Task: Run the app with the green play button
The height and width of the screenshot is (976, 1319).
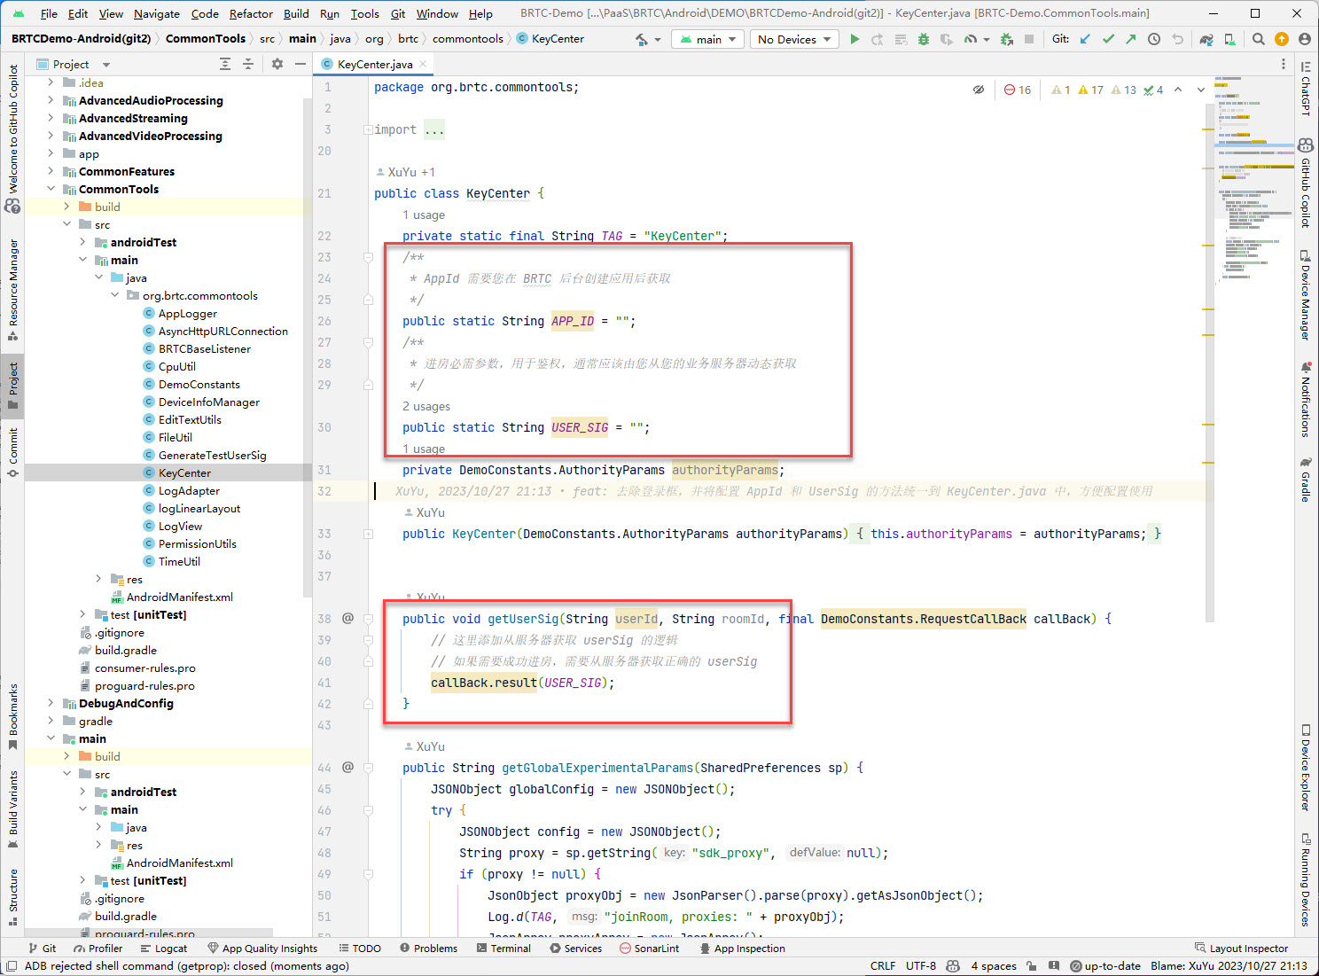Action: tap(855, 39)
